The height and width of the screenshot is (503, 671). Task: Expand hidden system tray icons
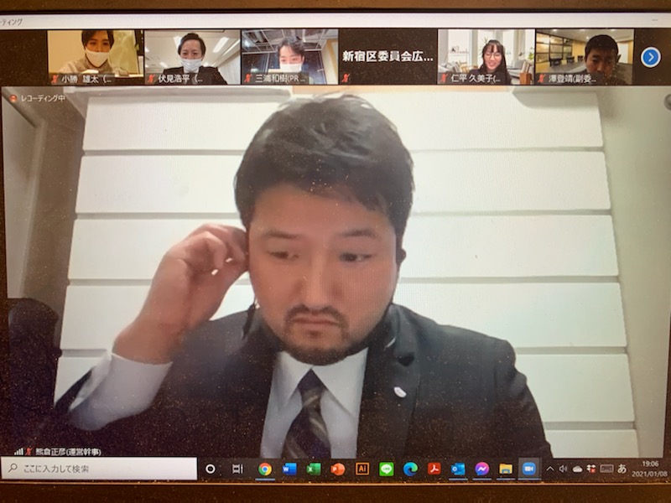[x=550, y=469]
